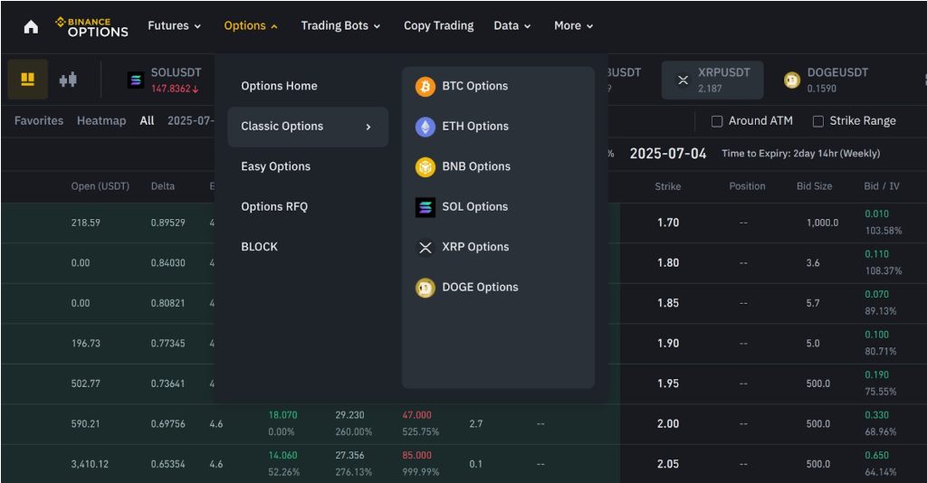The width and height of the screenshot is (927, 483).
Task: Select the yellow table layout view icon
Action: coord(28,79)
